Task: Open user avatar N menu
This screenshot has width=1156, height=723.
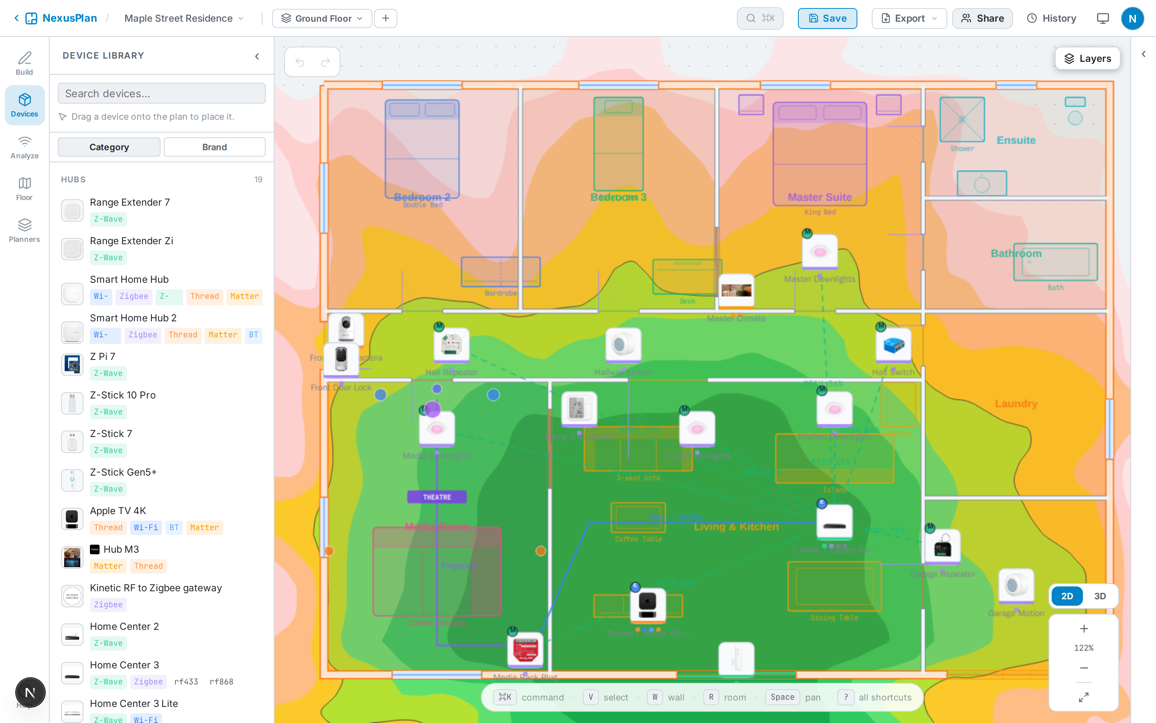Action: pyautogui.click(x=1132, y=18)
